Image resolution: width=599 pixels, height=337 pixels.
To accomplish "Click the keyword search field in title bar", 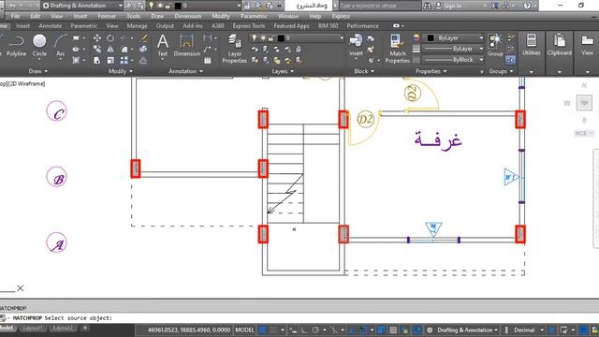I will point(380,6).
